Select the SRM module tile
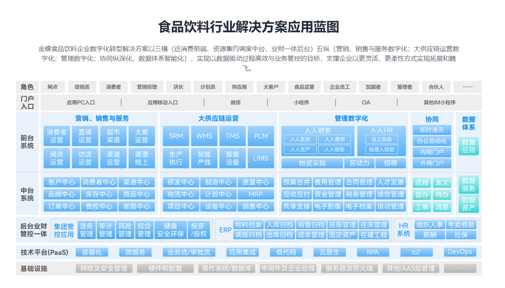This screenshot has height=288, width=505. click(x=176, y=136)
